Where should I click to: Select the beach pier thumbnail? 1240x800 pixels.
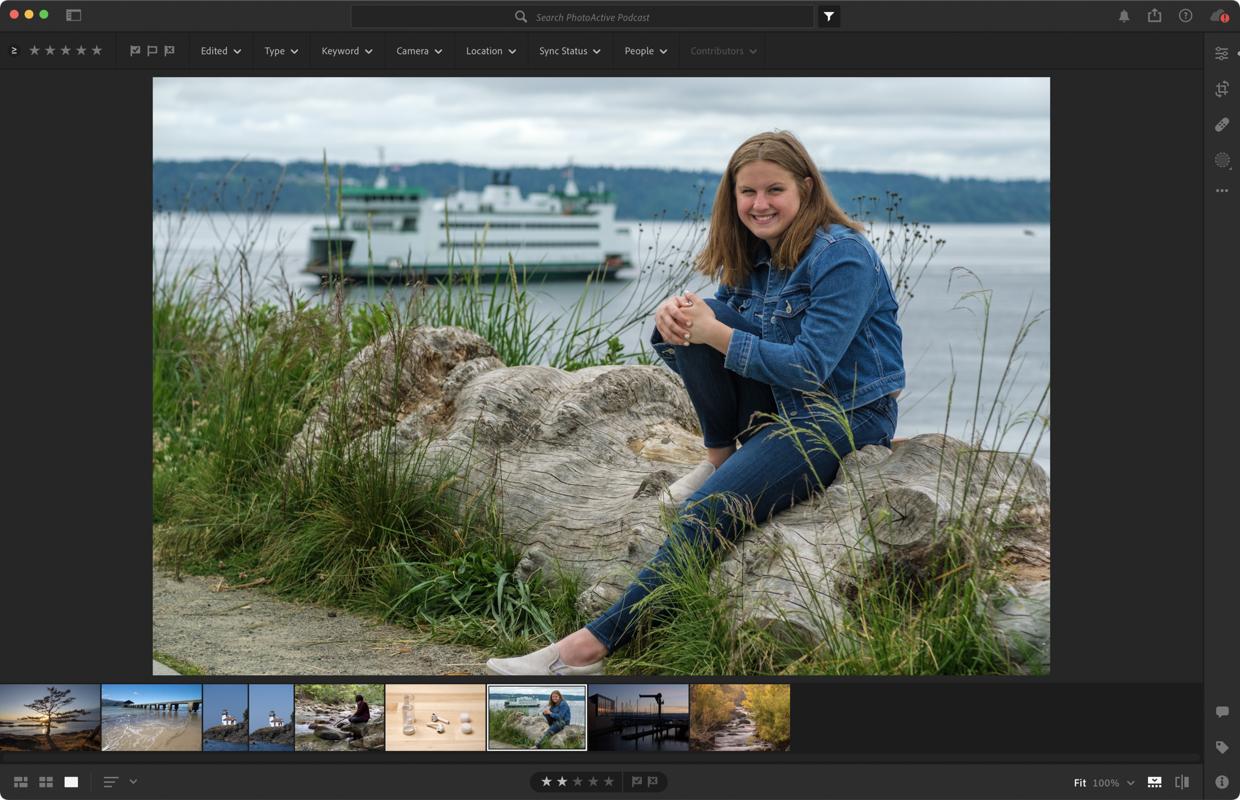click(x=151, y=718)
